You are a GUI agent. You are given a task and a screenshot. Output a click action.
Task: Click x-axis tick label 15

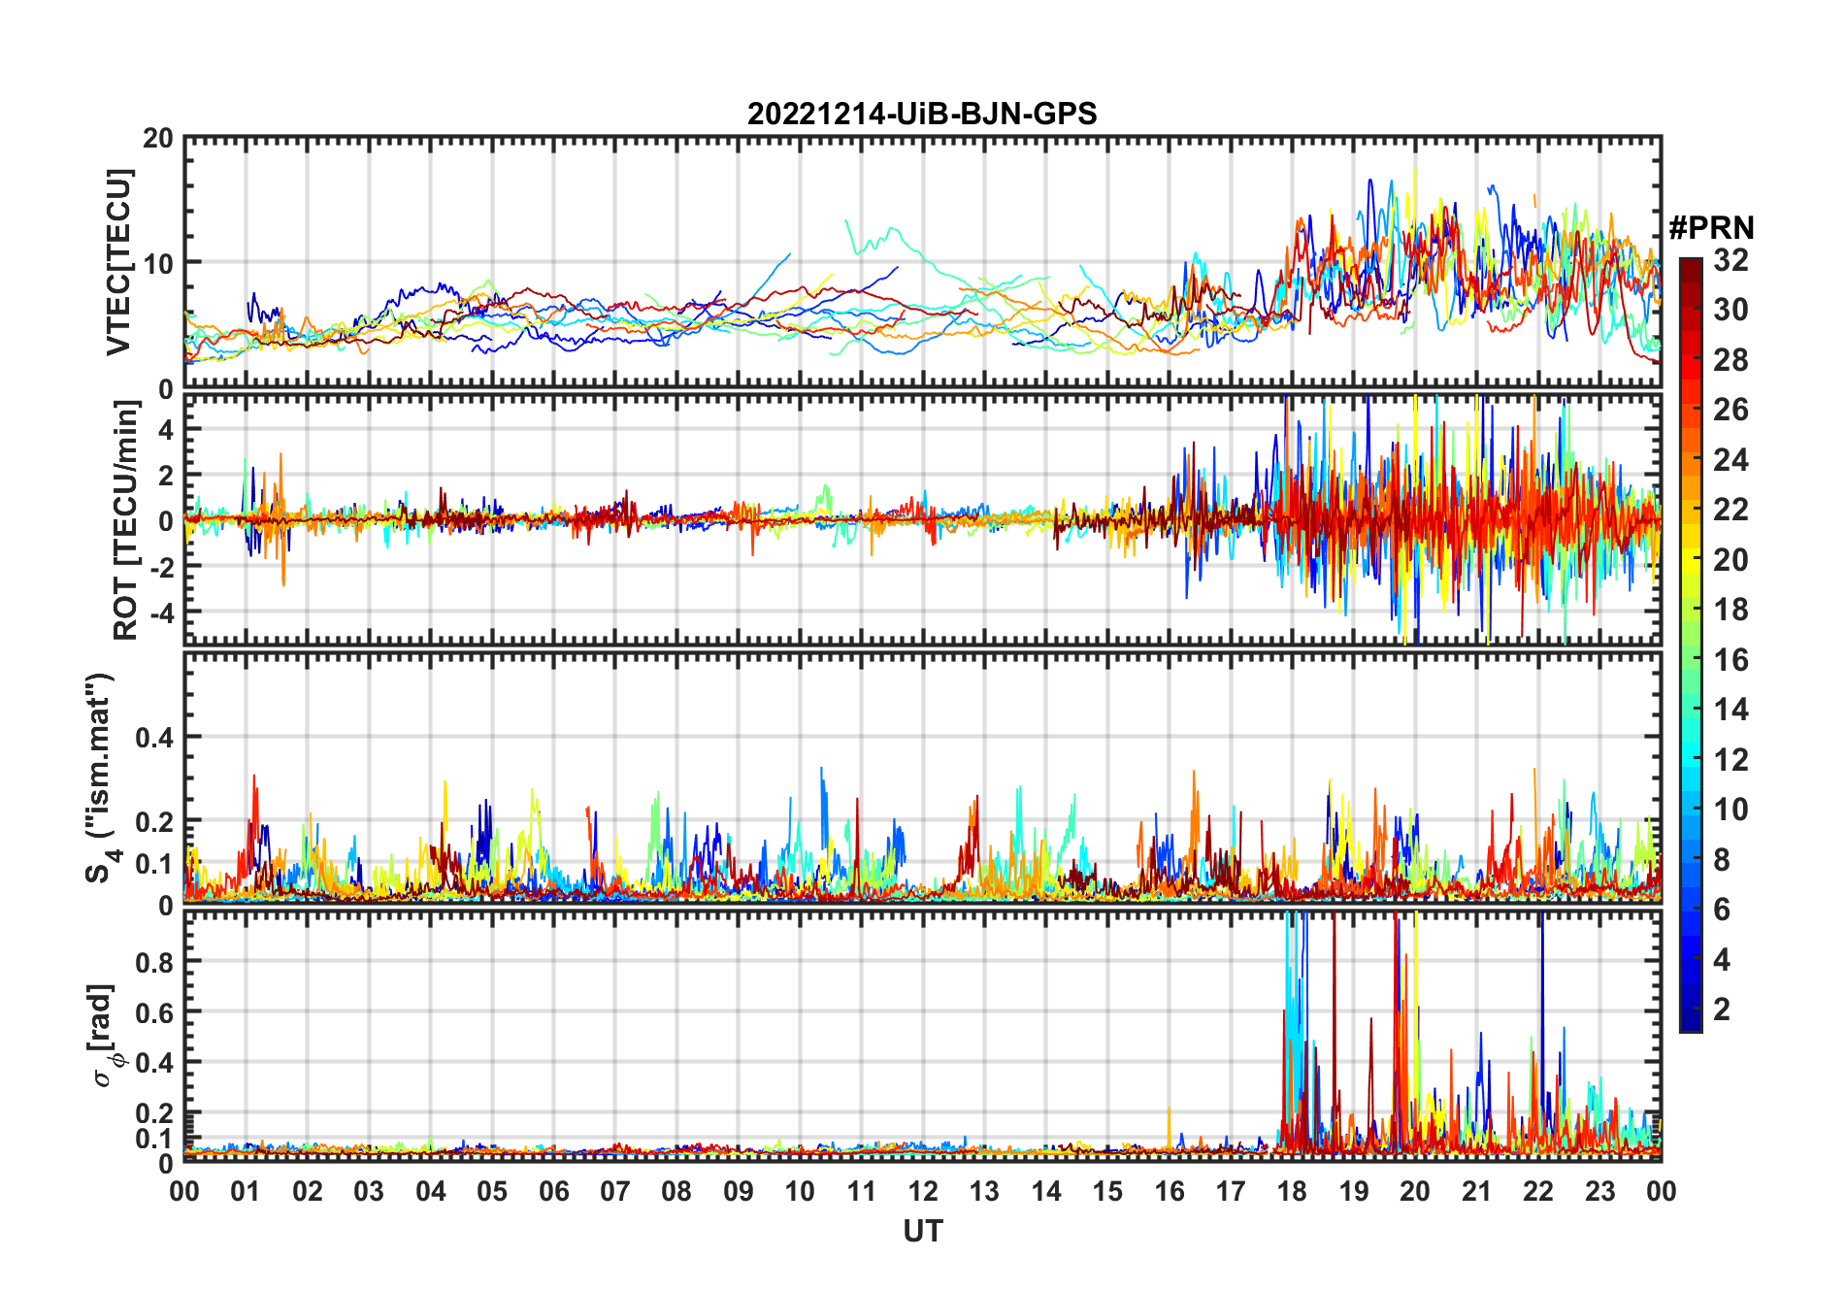pos(1107,1191)
